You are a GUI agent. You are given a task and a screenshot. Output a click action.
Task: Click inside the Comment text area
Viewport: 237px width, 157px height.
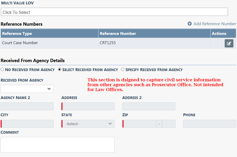coord(57,145)
